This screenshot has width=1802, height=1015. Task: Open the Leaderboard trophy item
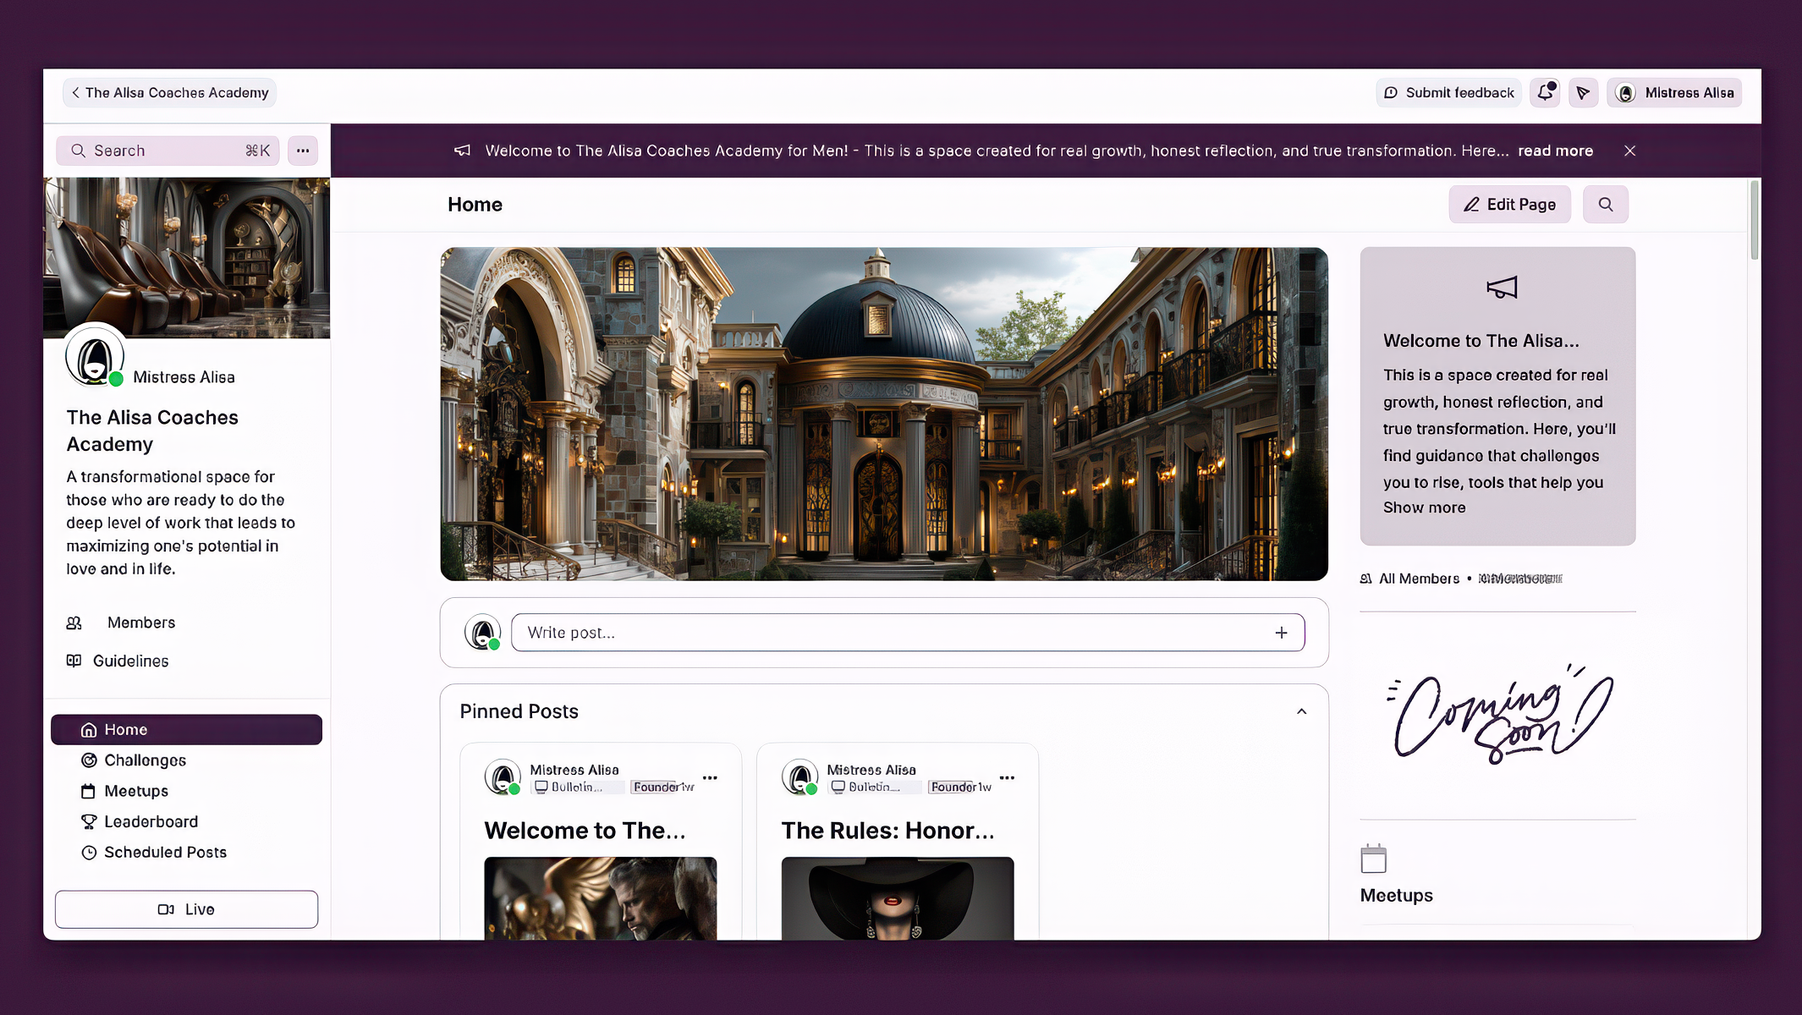pos(151,821)
